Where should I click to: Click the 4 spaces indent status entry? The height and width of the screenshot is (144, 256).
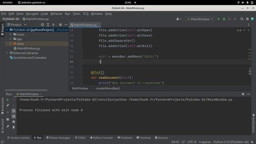coord(205,142)
